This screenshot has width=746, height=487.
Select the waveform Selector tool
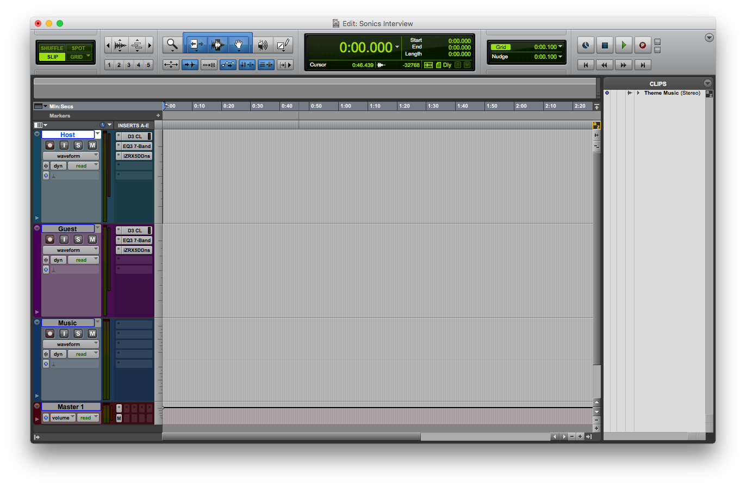pyautogui.click(x=218, y=45)
